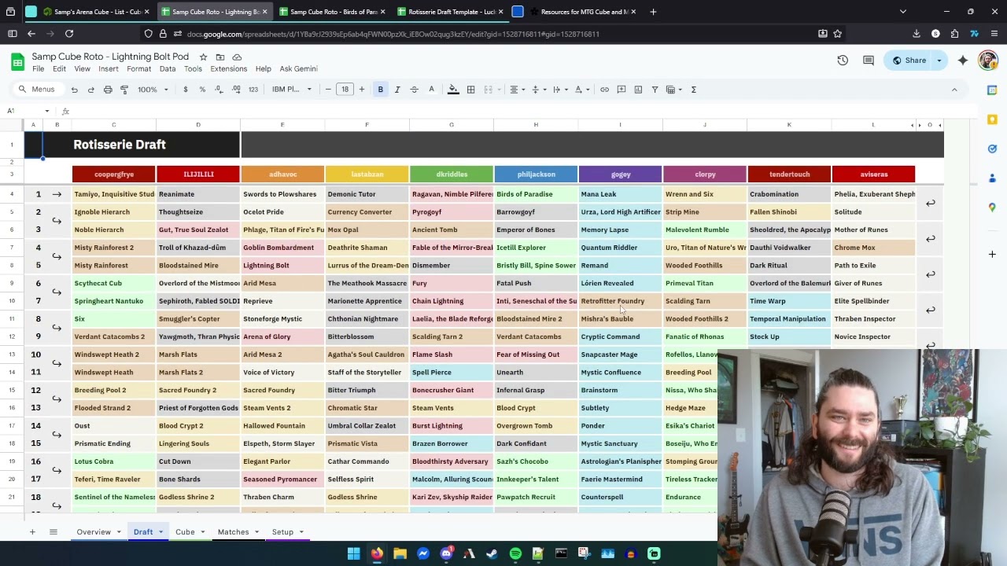Open the functions (sigma) menu

(694, 90)
